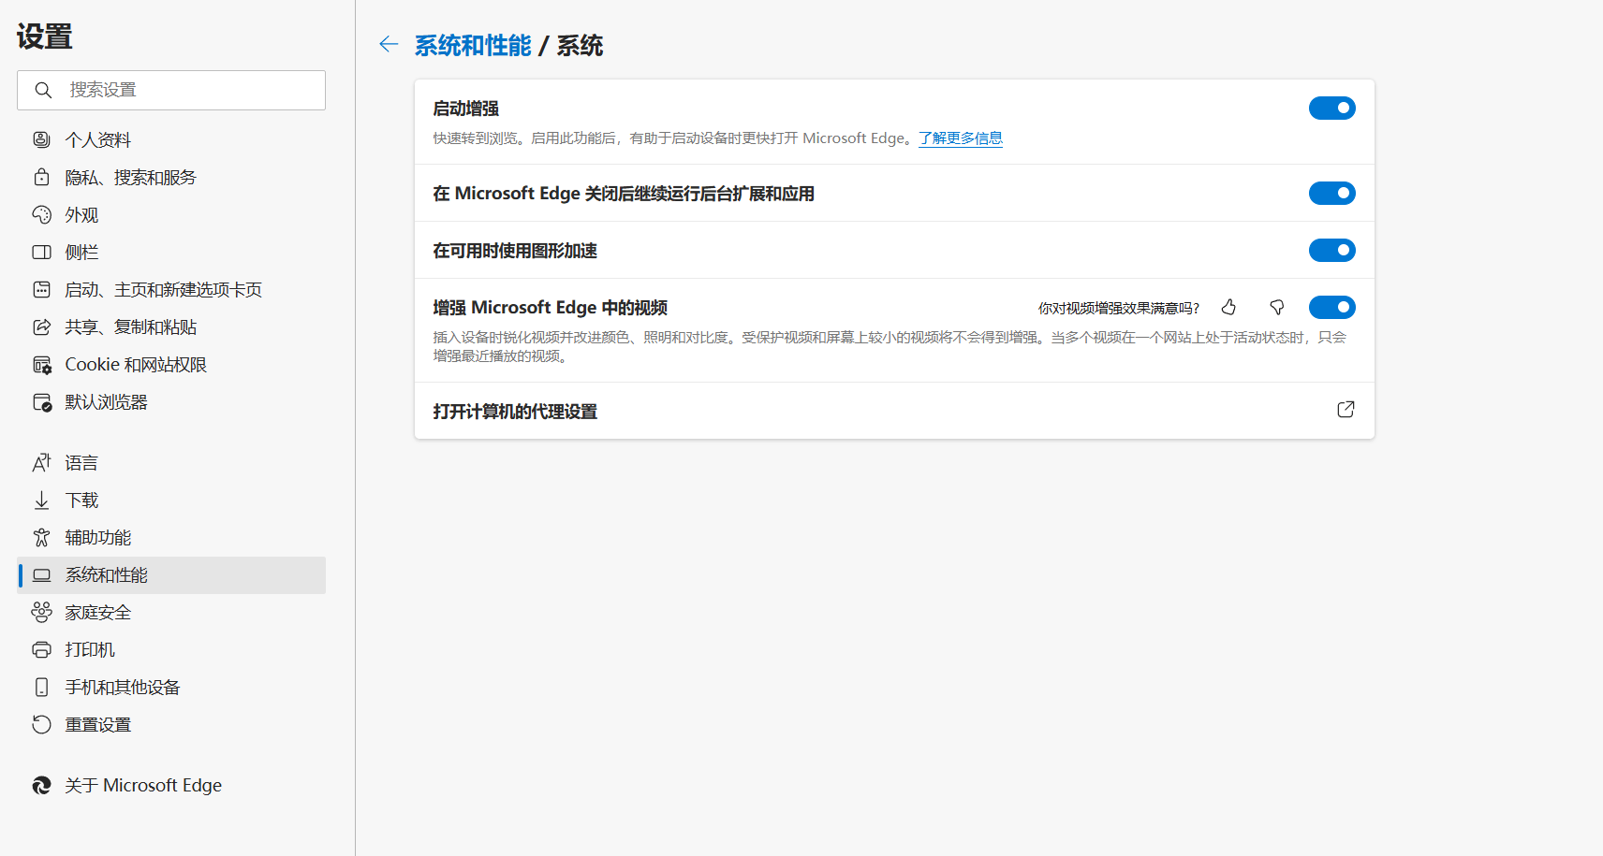Click the Cookie 和网站权限 icon

(41, 364)
